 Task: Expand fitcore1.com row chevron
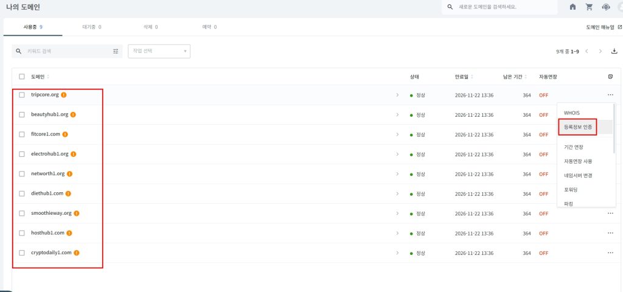pos(397,134)
